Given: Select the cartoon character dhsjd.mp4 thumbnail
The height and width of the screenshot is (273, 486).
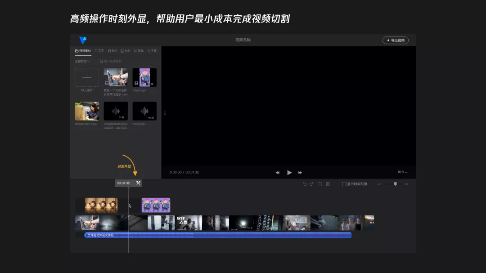Looking at the screenshot, I should [144, 77].
